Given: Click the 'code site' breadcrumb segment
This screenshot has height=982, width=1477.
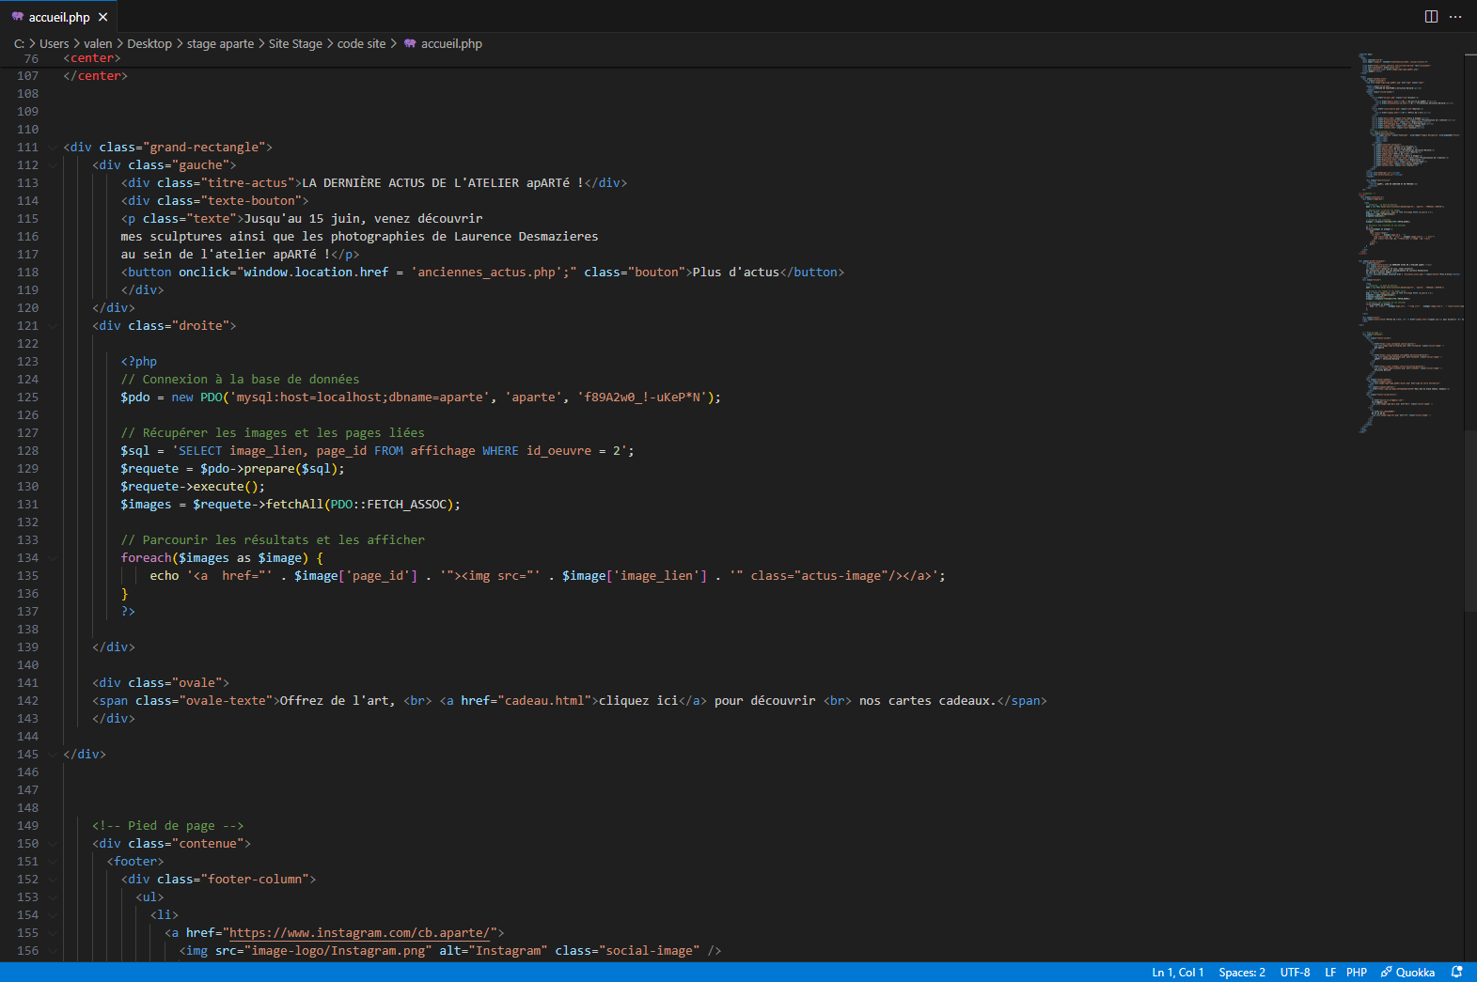Looking at the screenshot, I should 361,44.
